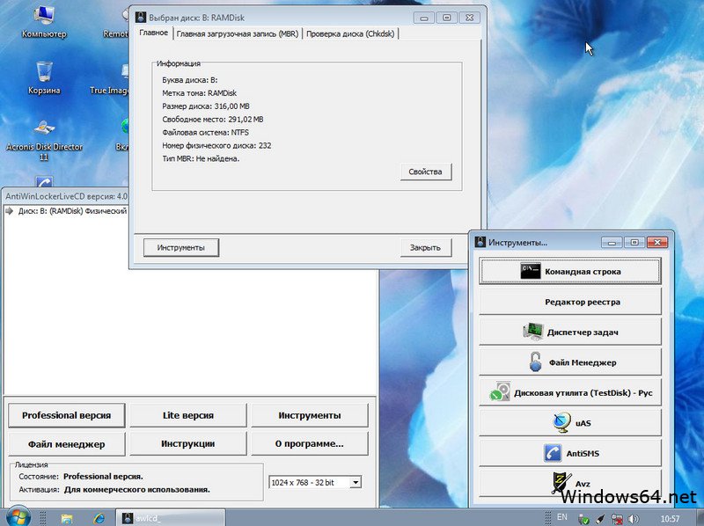Open Файл Менеджер in Инструменты window
This screenshot has width=704, height=526.
[569, 362]
